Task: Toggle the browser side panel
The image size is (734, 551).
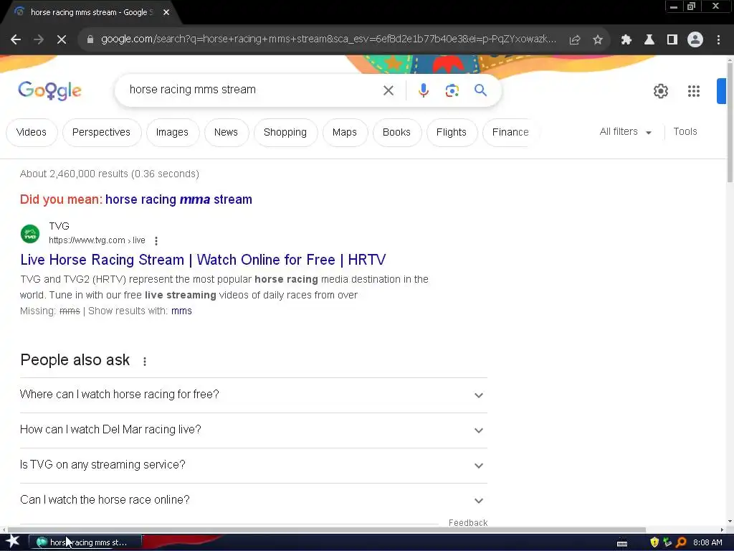Action: [x=672, y=40]
